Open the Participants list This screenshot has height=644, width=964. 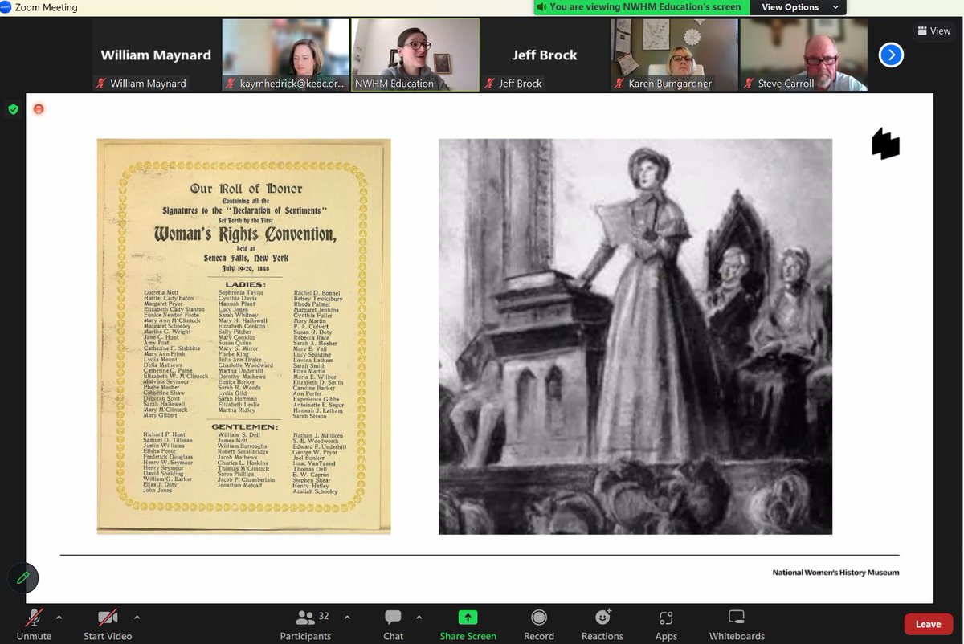[x=305, y=624]
